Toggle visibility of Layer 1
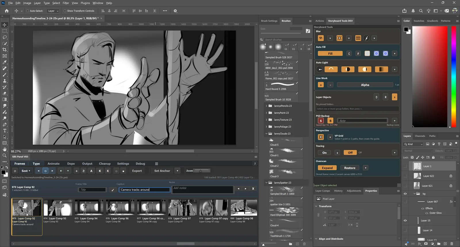Viewport: 460px width, 247px height. pyautogui.click(x=405, y=166)
